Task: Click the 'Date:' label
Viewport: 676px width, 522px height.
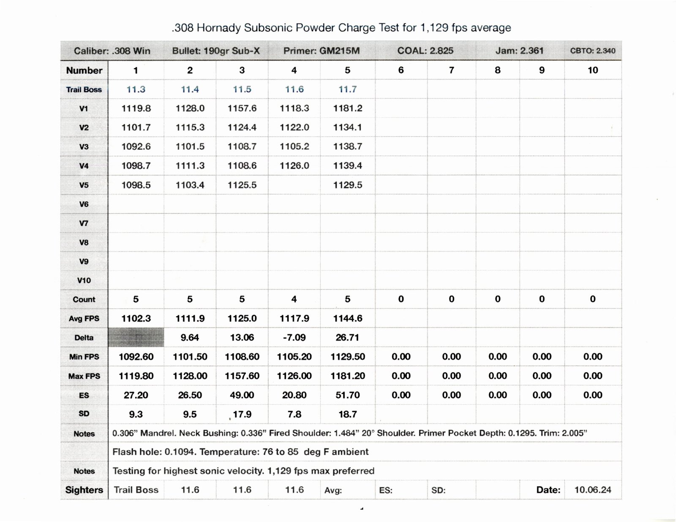Action: (548, 490)
